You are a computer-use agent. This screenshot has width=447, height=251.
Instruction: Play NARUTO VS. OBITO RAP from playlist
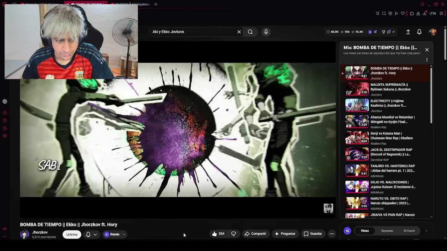click(386, 203)
